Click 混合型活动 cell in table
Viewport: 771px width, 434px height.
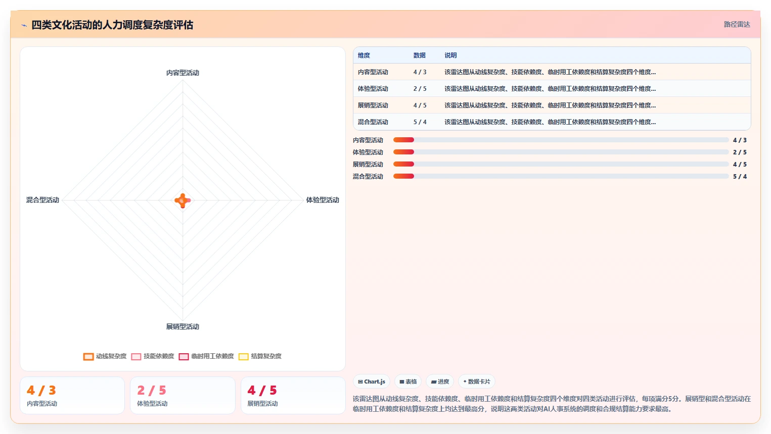(x=373, y=122)
